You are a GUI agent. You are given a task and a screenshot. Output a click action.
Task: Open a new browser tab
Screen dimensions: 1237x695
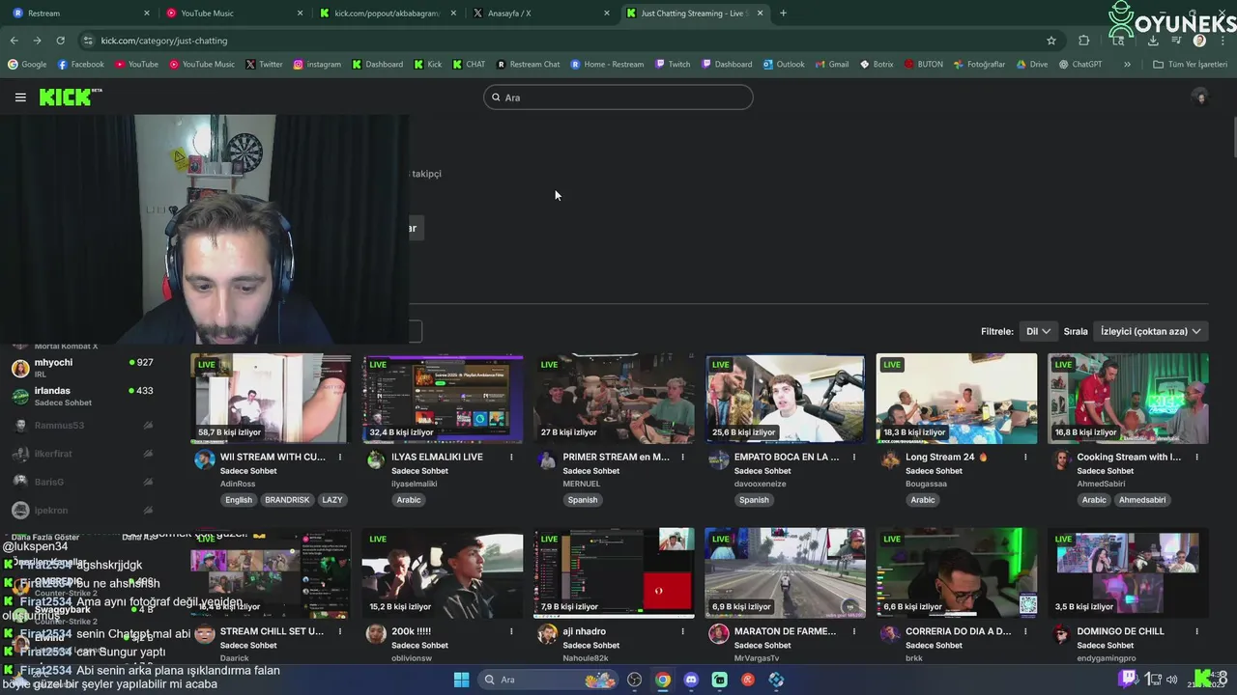783,14
